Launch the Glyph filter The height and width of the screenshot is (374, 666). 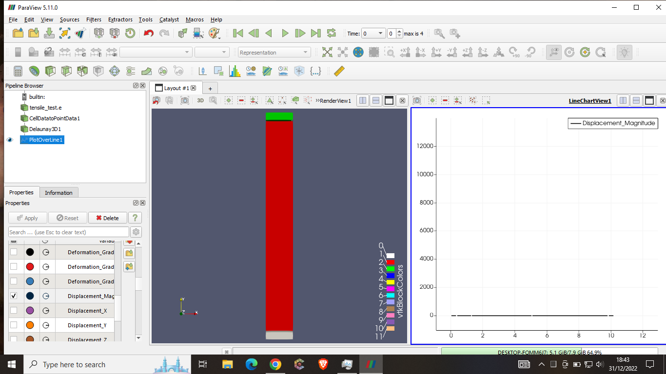114,71
